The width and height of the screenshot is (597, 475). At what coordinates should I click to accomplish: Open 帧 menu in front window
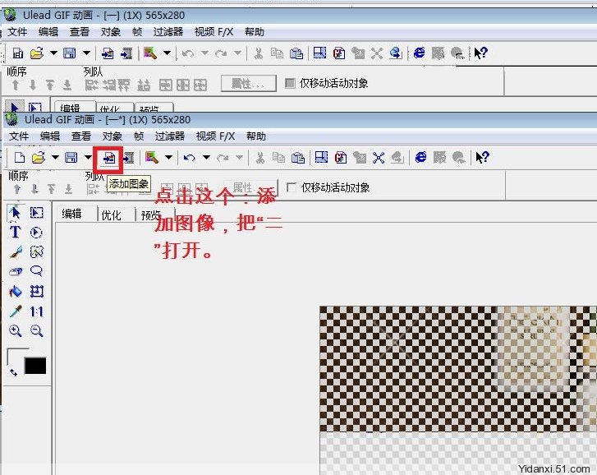(x=139, y=136)
